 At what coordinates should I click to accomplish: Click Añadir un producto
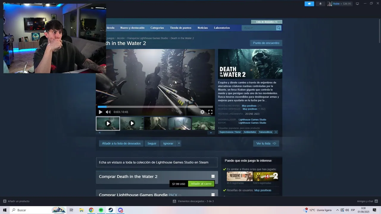pyautogui.click(x=16, y=201)
